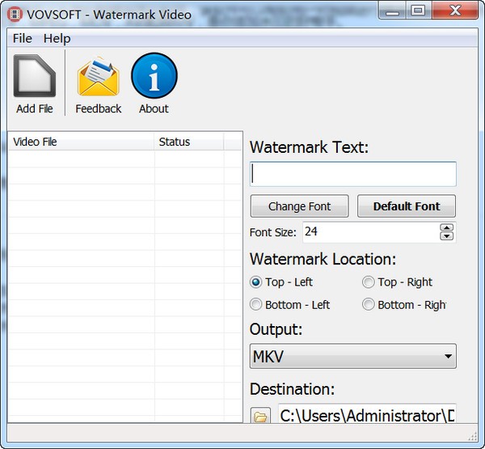
Task: Click the Default Font button
Action: click(407, 206)
